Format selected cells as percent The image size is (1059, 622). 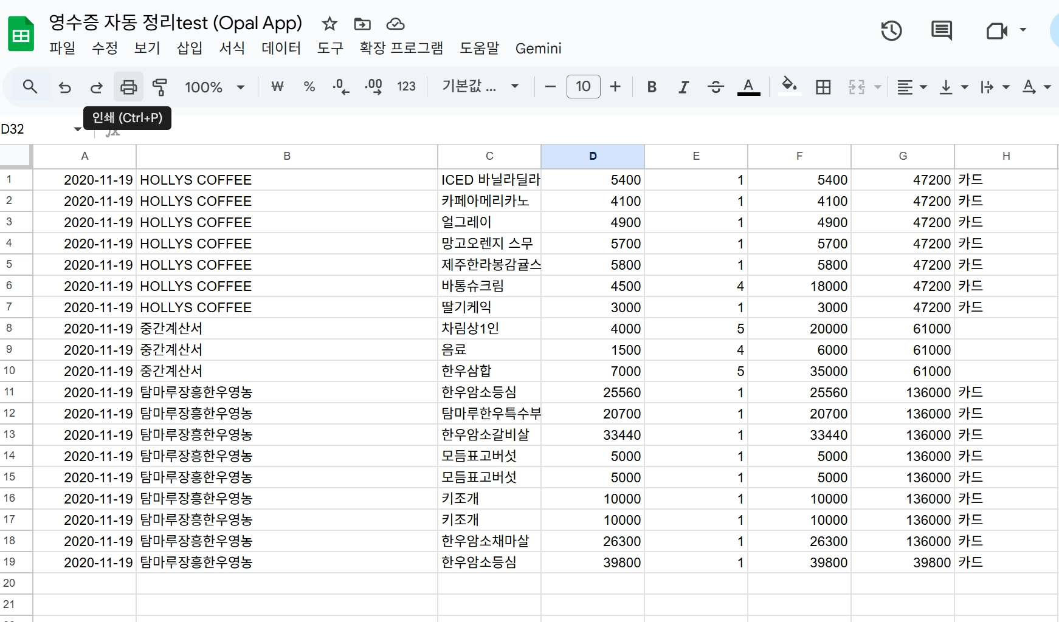pyautogui.click(x=309, y=87)
